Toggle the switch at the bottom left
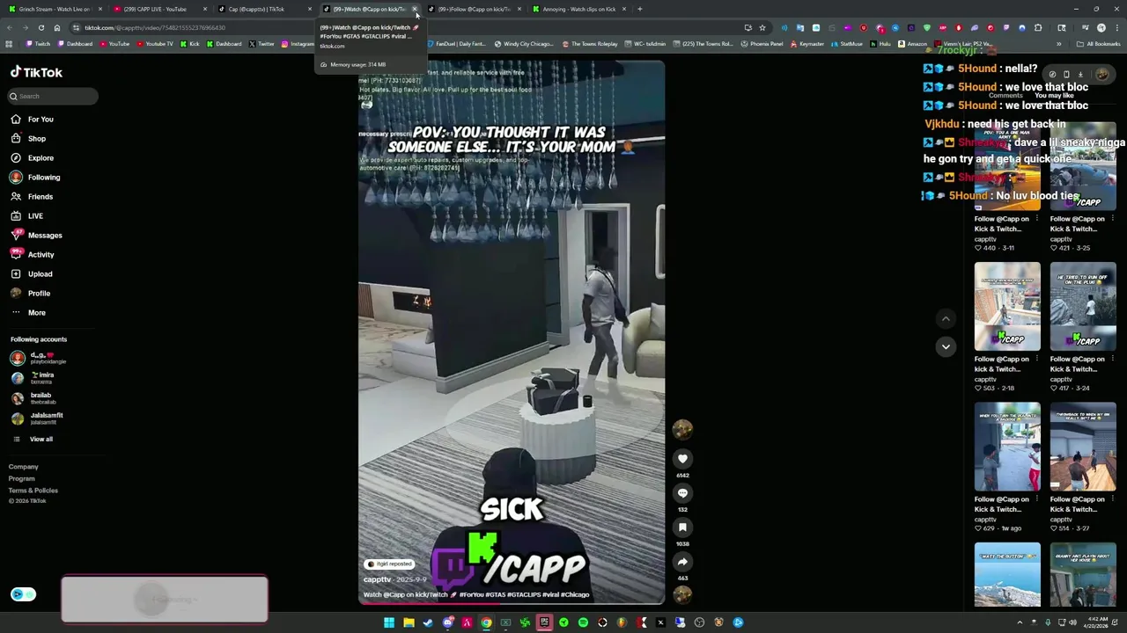Screen dimensions: 1127x633 click(x=23, y=594)
